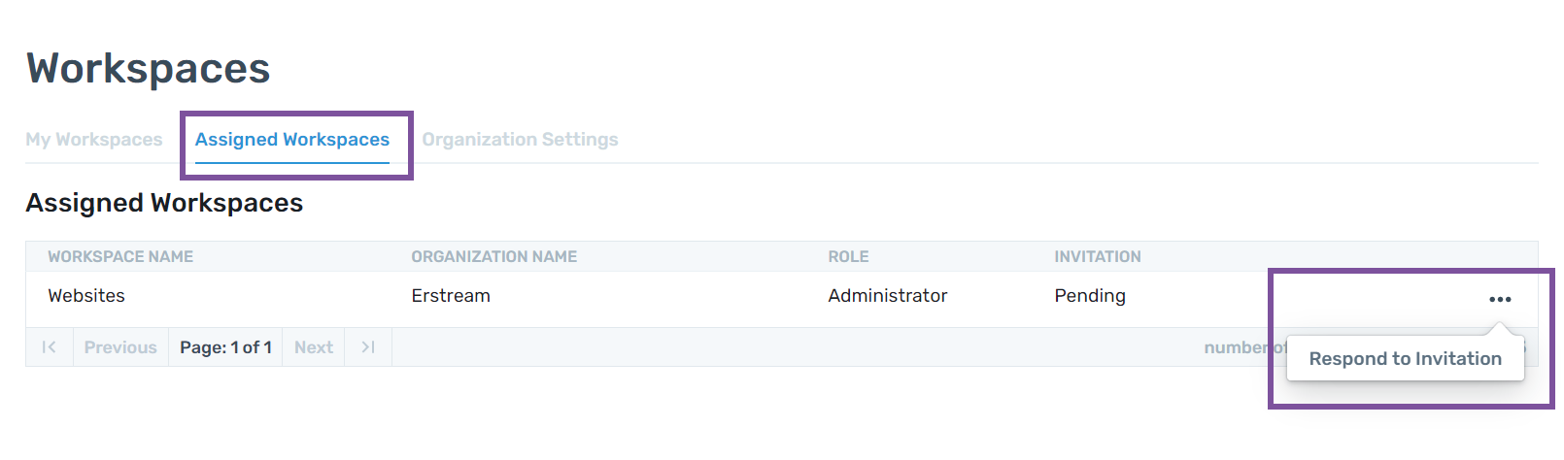Go to first page arrow icon

[x=50, y=347]
